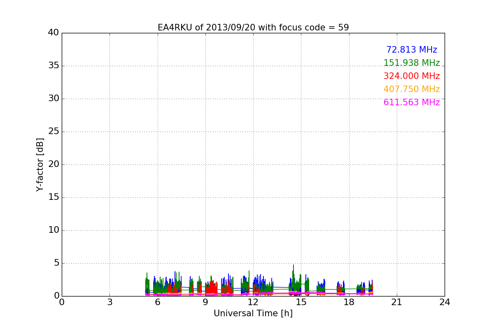Click the y-axis tick label 10
Image resolution: width=494 pixels, height=329 pixels.
click(54, 230)
